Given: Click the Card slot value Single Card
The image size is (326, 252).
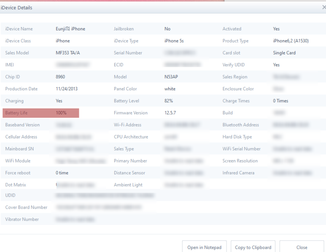Looking at the screenshot, I should (x=284, y=53).
